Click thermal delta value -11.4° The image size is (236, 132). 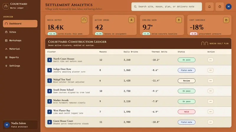155,81
